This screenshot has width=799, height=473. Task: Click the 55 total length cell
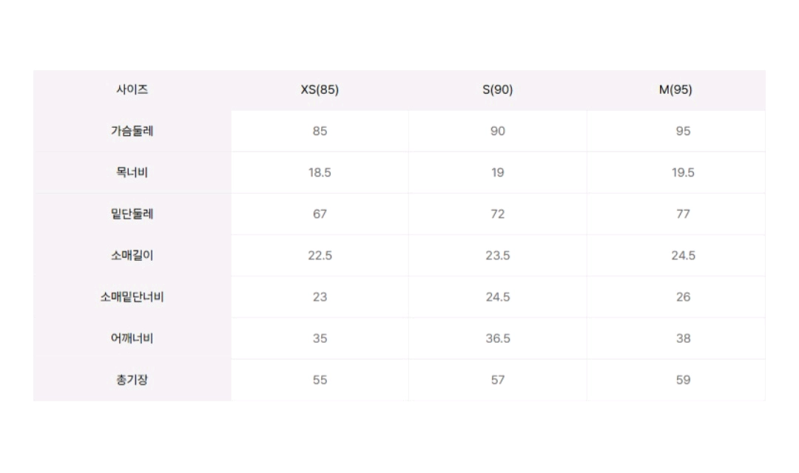point(320,381)
